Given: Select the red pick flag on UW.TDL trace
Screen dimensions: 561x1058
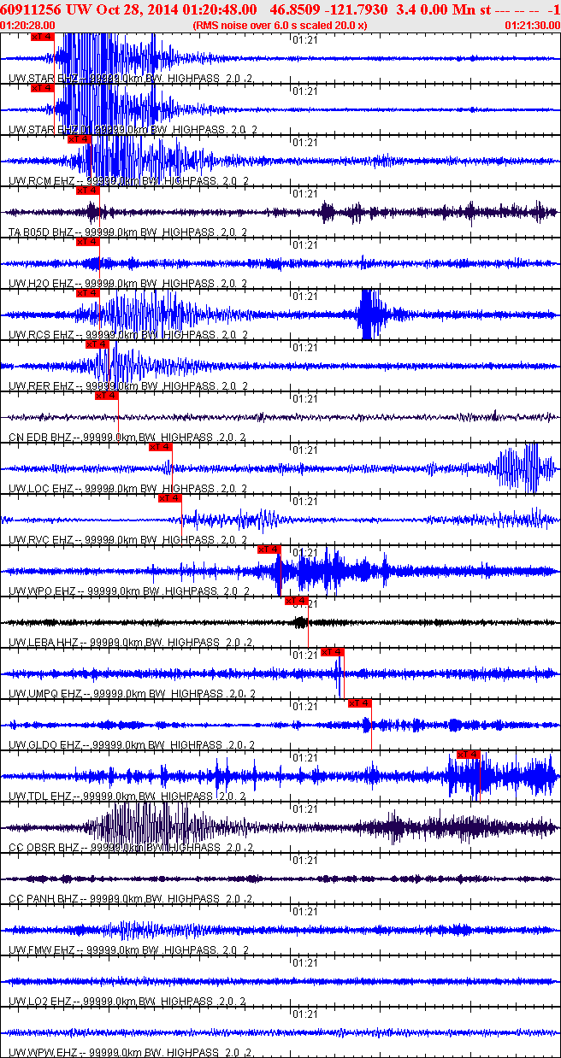Looking at the screenshot, I should point(469,754).
